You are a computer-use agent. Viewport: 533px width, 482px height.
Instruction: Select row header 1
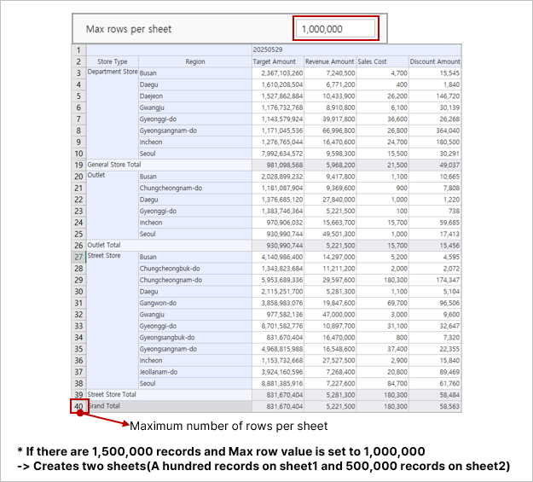[x=78, y=50]
